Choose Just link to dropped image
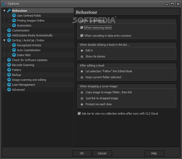Image resolution: width=182 pixels, height=159 pixels. [x=82, y=98]
